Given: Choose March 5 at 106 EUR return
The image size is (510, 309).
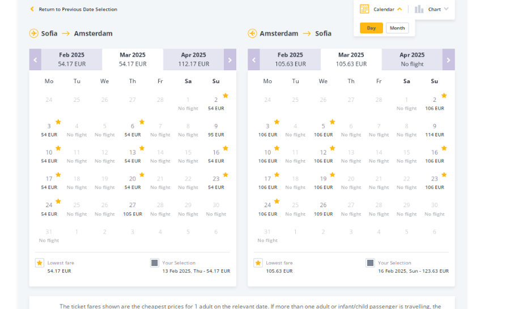Looking at the screenshot, I should click(x=323, y=130).
